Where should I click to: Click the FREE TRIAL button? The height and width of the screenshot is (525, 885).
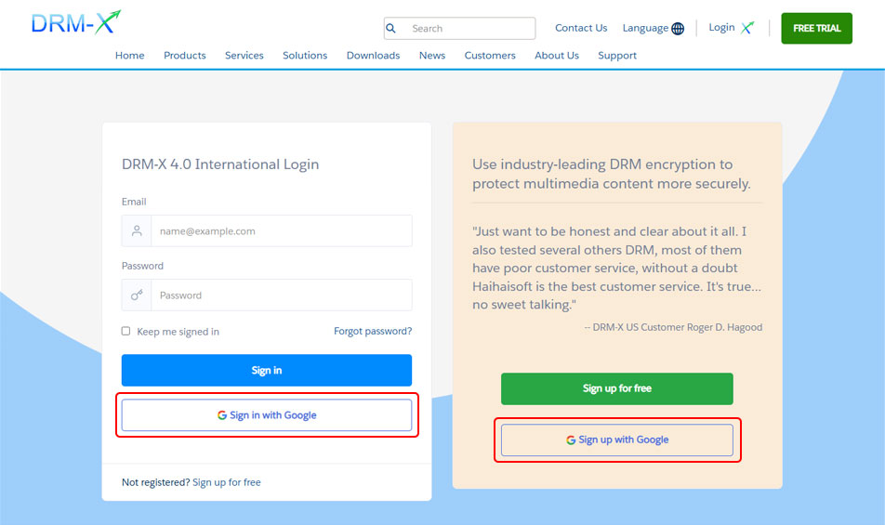tap(816, 29)
